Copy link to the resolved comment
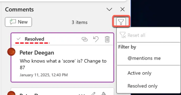181x95 pixels. [85, 39]
